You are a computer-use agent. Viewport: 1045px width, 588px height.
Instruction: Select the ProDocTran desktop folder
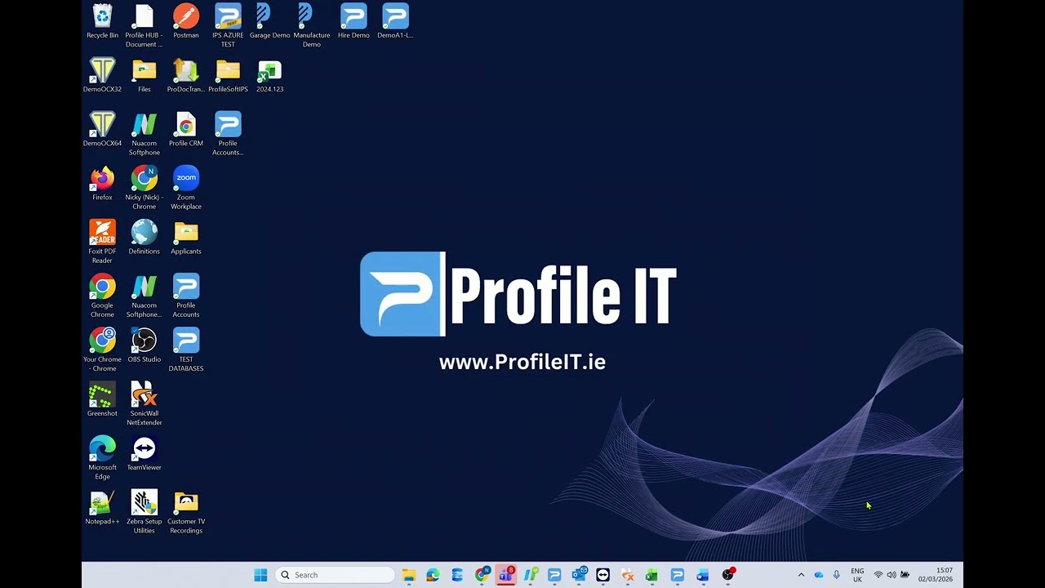186,75
